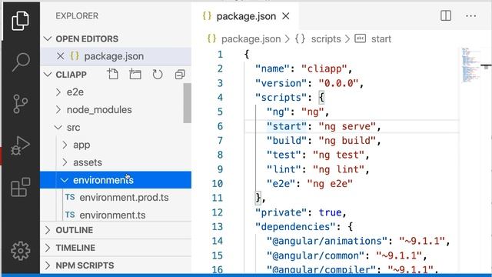The height and width of the screenshot is (277, 492).
Task: Click line number 12 in gutter
Action: pyautogui.click(x=217, y=212)
